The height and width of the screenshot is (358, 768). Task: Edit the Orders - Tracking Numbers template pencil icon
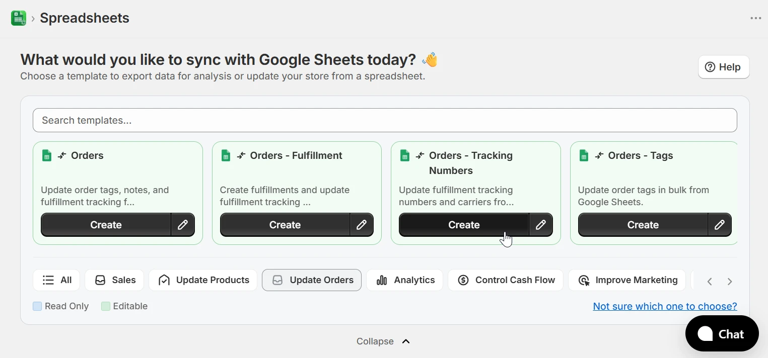tap(541, 225)
